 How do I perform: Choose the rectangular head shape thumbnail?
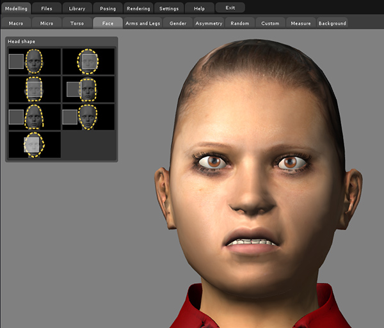point(35,90)
